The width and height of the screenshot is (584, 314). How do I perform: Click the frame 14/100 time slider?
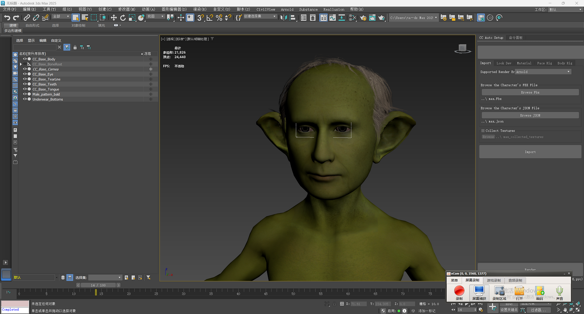click(x=98, y=285)
